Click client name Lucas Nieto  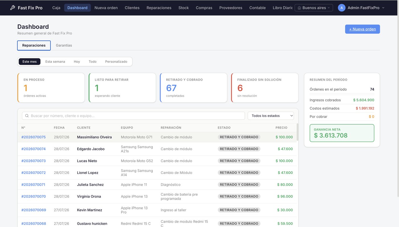pyautogui.click(x=87, y=161)
